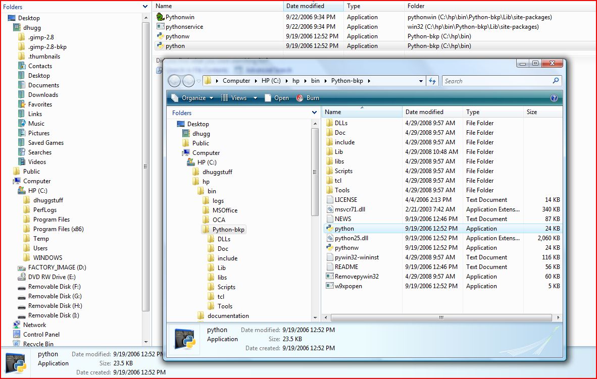Select the w9xpopen application icon

[330, 286]
